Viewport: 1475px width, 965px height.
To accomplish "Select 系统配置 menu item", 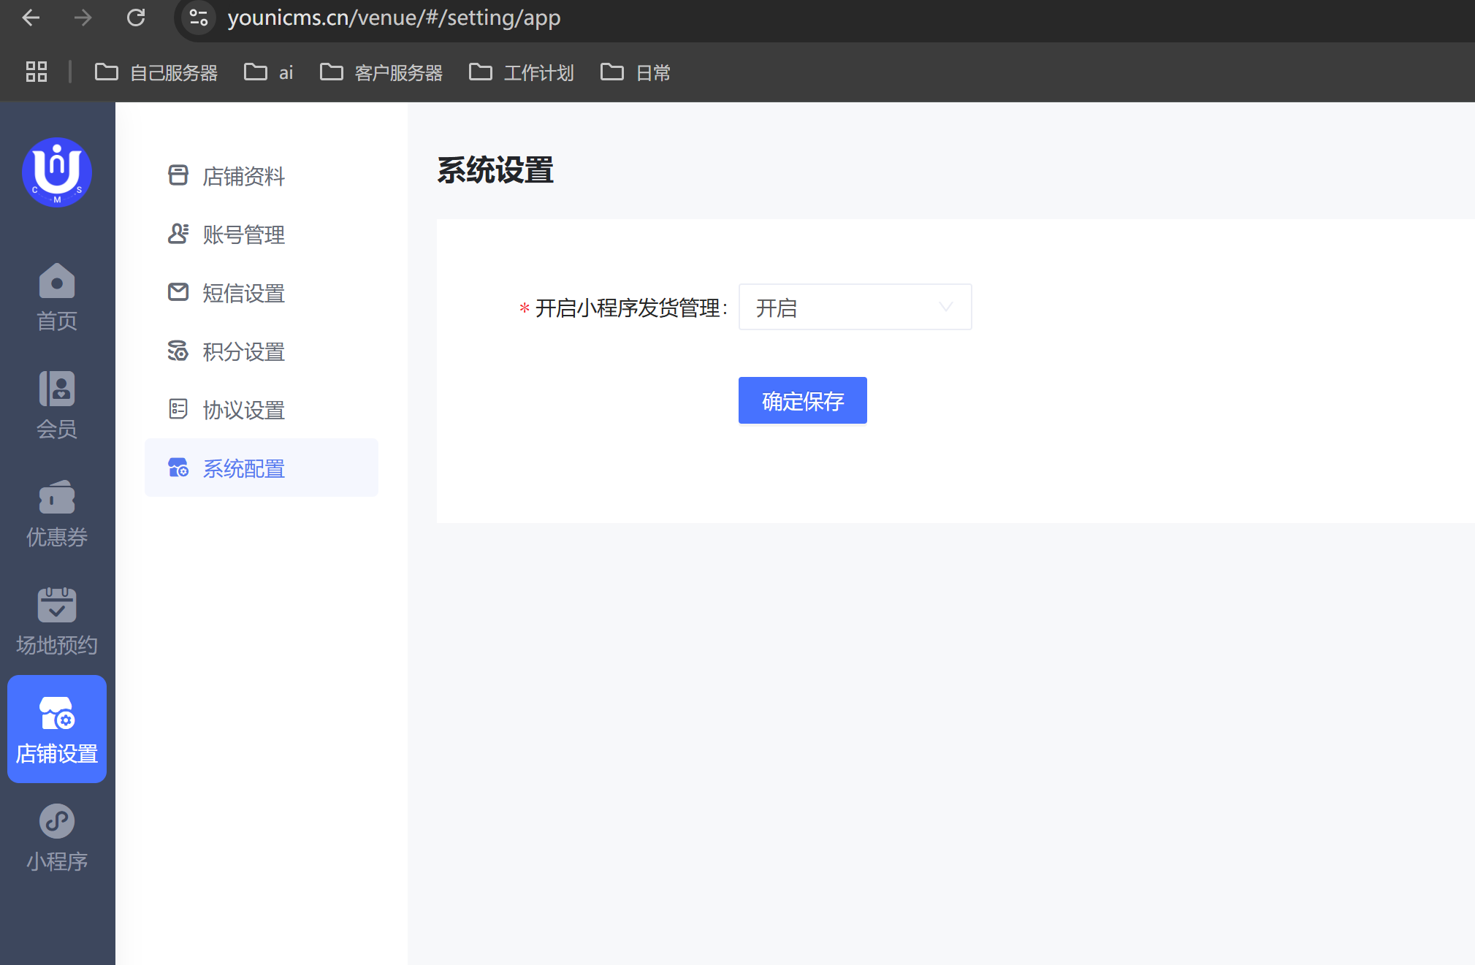I will click(262, 468).
